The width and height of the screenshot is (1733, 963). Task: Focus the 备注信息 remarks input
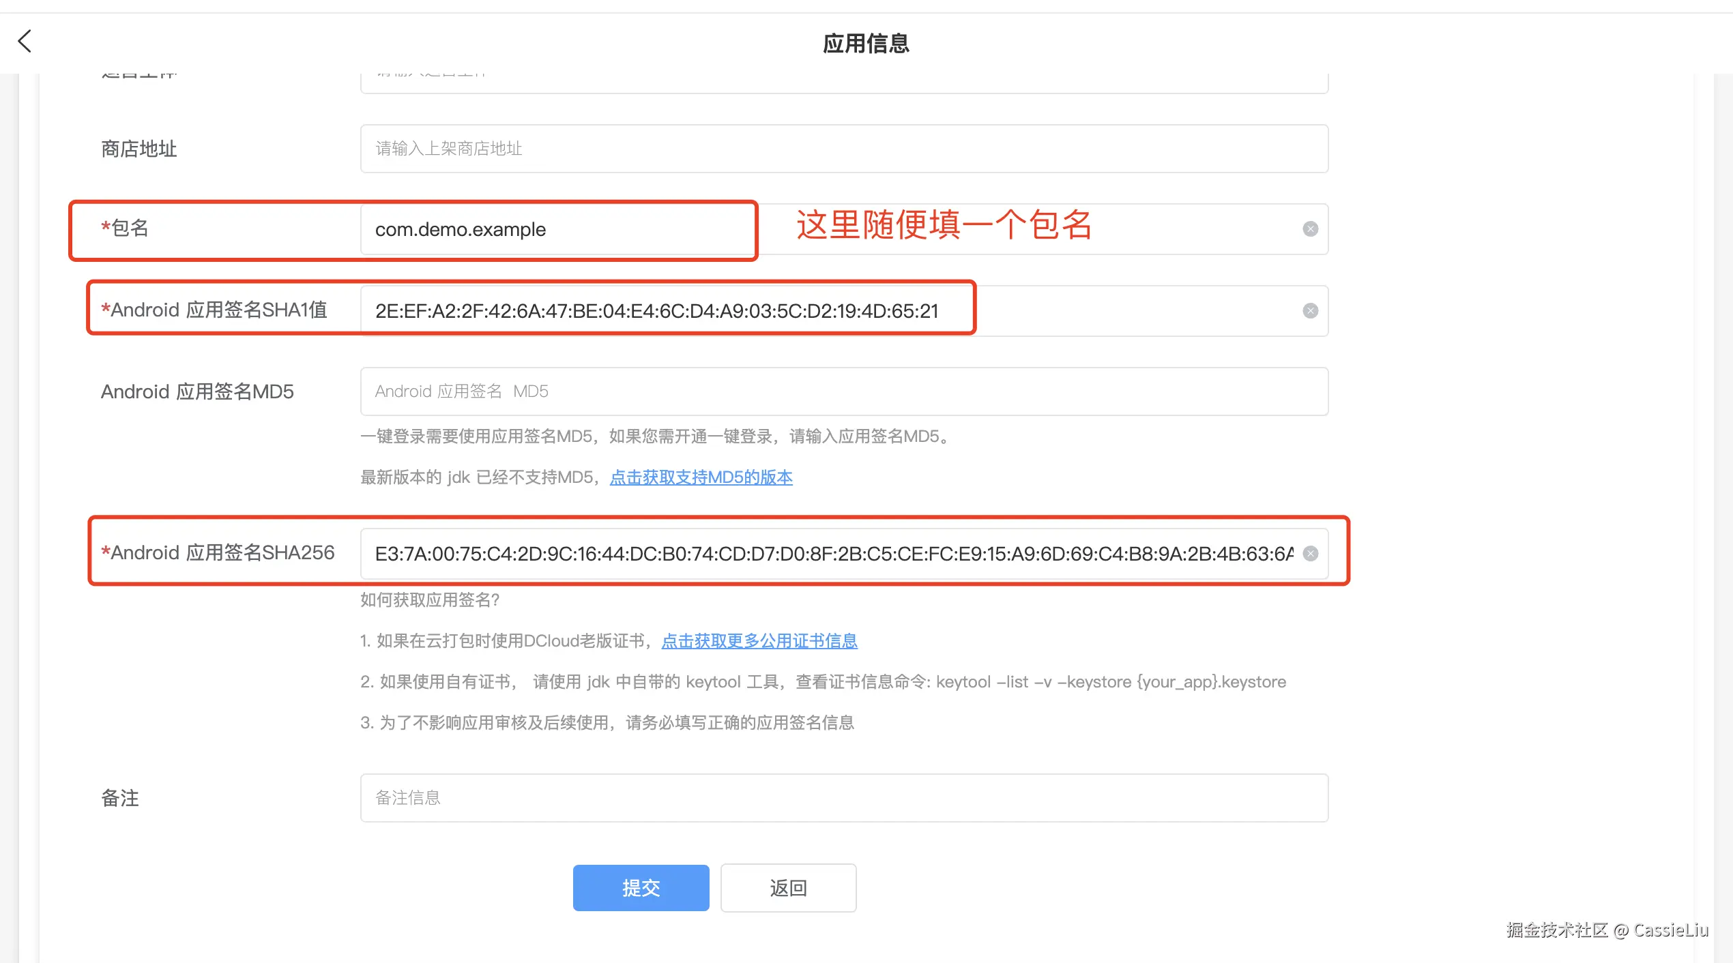pyautogui.click(x=843, y=798)
